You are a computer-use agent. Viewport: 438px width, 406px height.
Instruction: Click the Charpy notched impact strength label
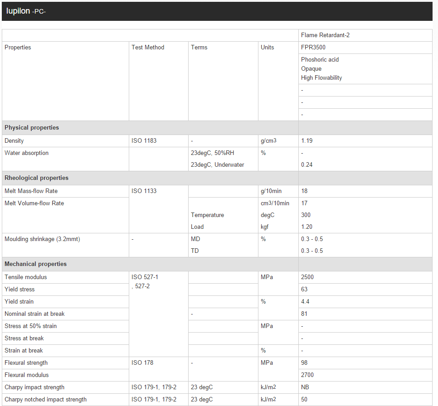tap(45, 400)
